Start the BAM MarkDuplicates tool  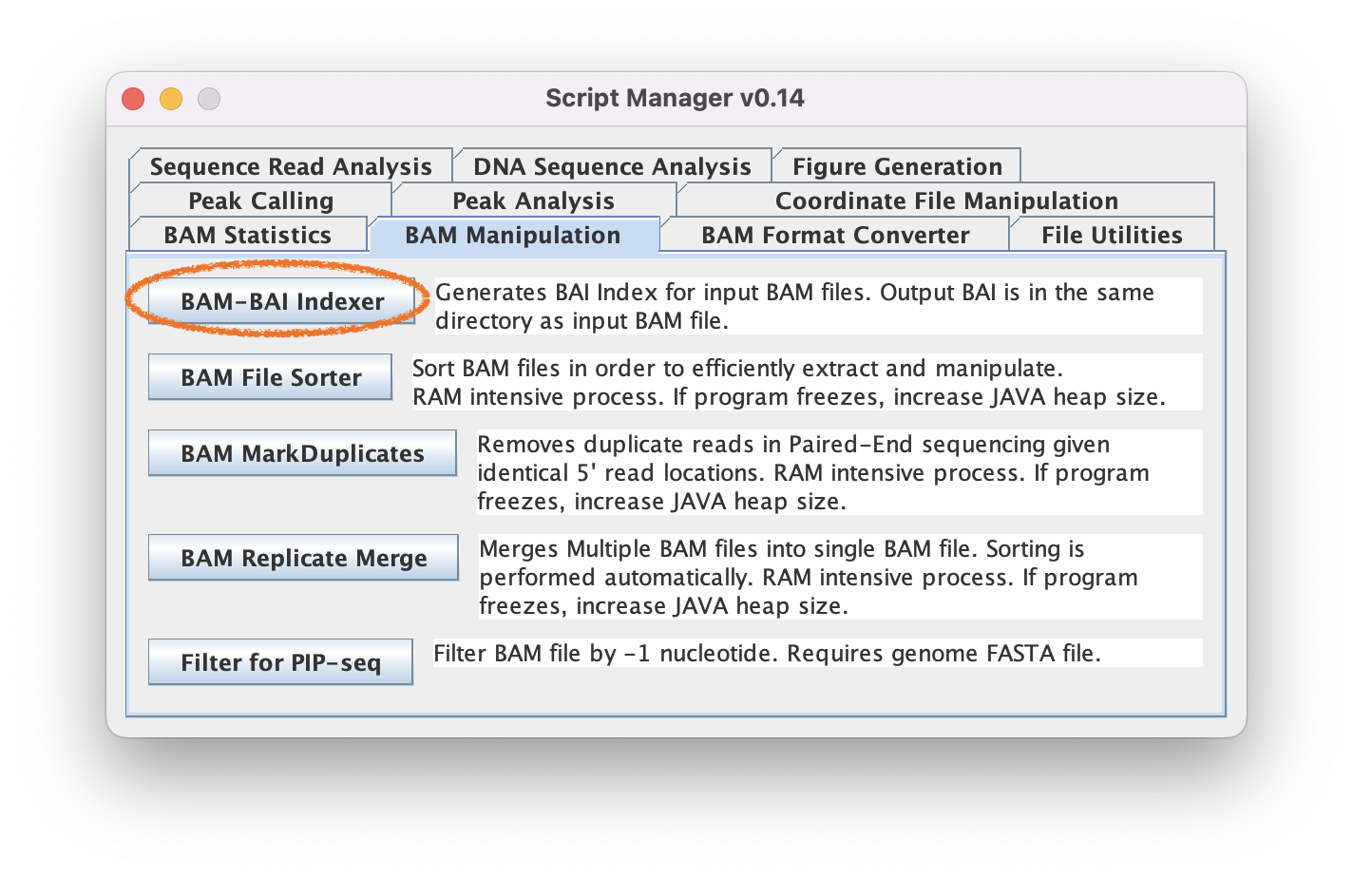[x=302, y=453]
